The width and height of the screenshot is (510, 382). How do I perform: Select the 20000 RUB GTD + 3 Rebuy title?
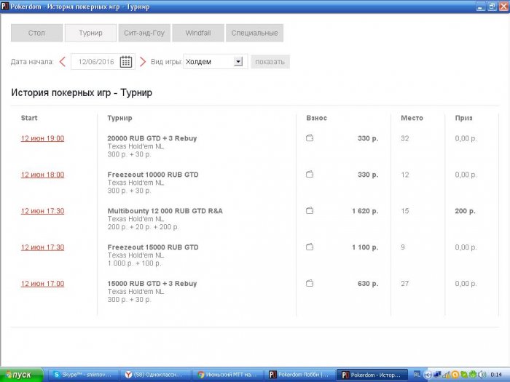(x=152, y=138)
